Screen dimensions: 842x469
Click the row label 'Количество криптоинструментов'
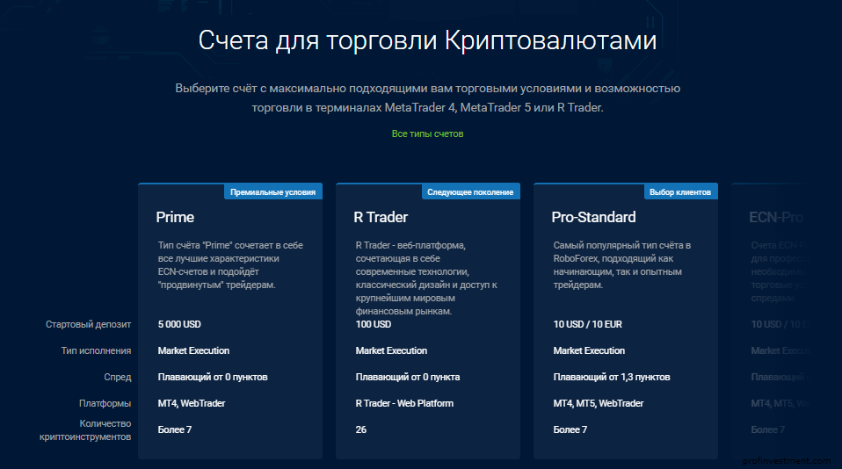(85, 429)
